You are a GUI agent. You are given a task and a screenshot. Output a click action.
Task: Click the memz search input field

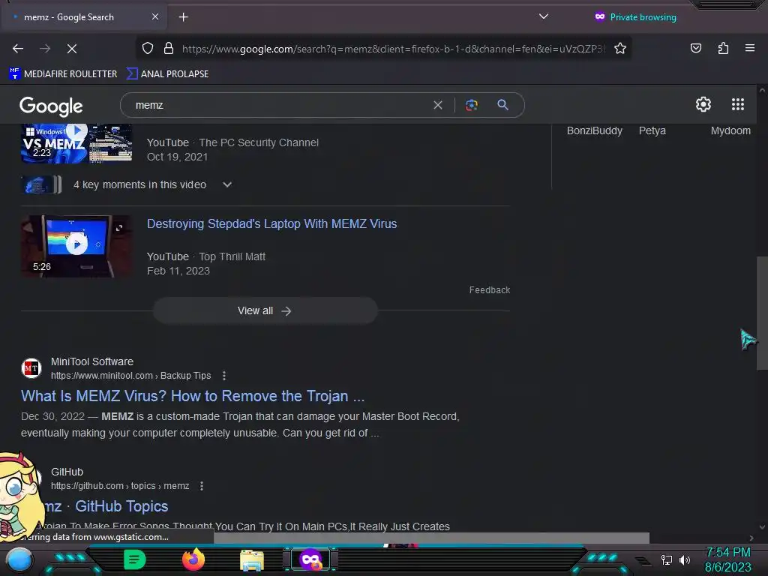279,105
